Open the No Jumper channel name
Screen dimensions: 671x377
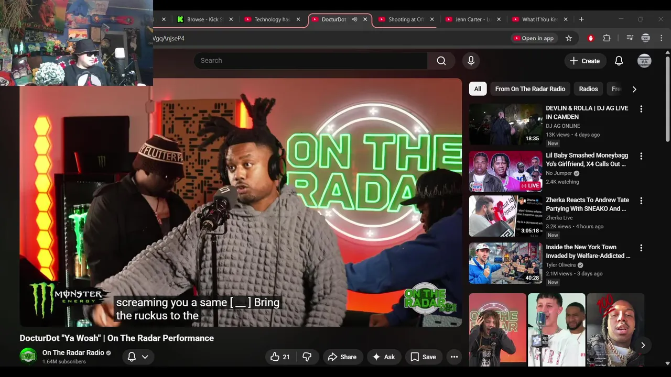[x=558, y=173]
